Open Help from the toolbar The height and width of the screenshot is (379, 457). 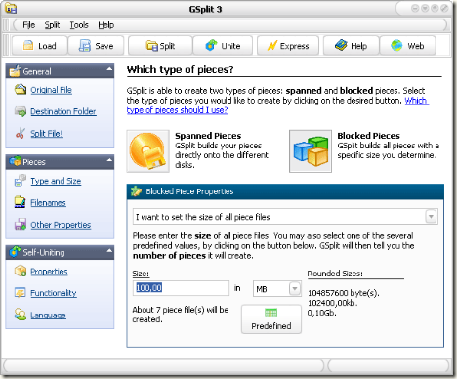(x=352, y=46)
